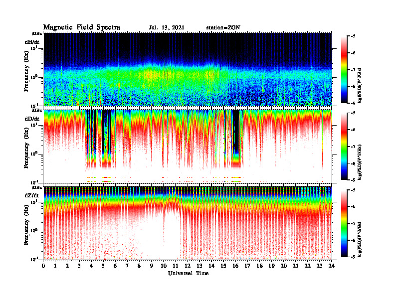This screenshot has width=395, height=305.
Task: Click the "Magnetic Field Spectra" title text
Action: tap(82, 27)
